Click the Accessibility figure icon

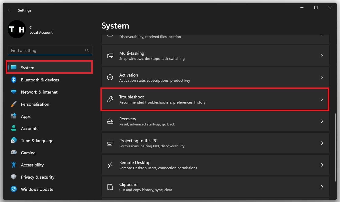(14, 165)
